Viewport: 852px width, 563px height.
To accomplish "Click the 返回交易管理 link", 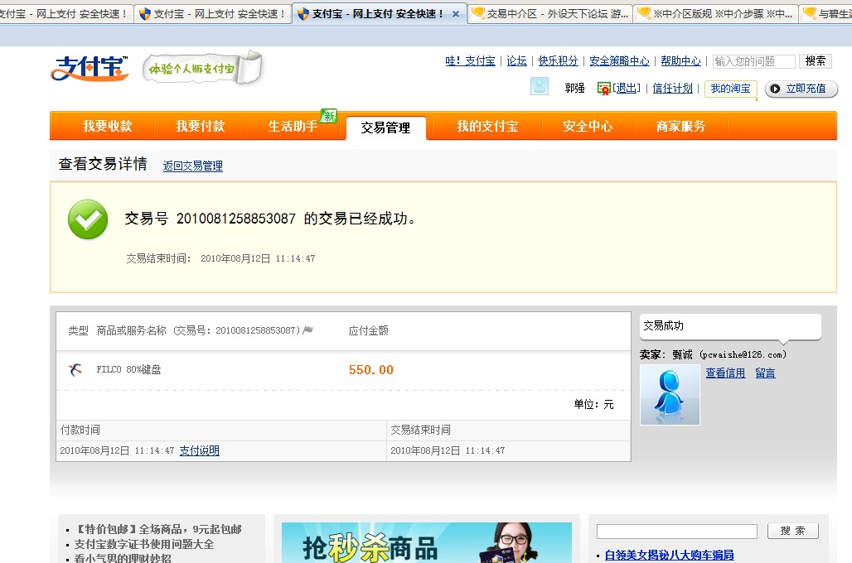I will [x=192, y=166].
